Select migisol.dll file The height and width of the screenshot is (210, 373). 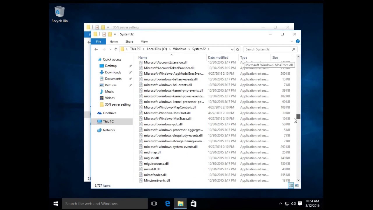[x=151, y=158]
